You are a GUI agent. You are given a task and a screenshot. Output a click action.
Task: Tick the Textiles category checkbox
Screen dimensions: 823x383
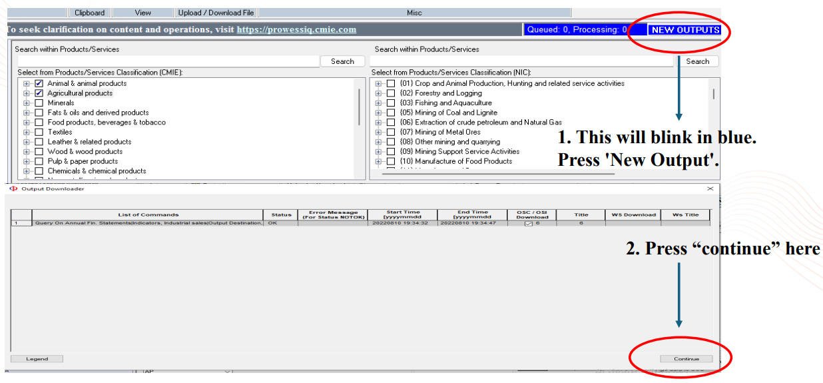coord(39,132)
